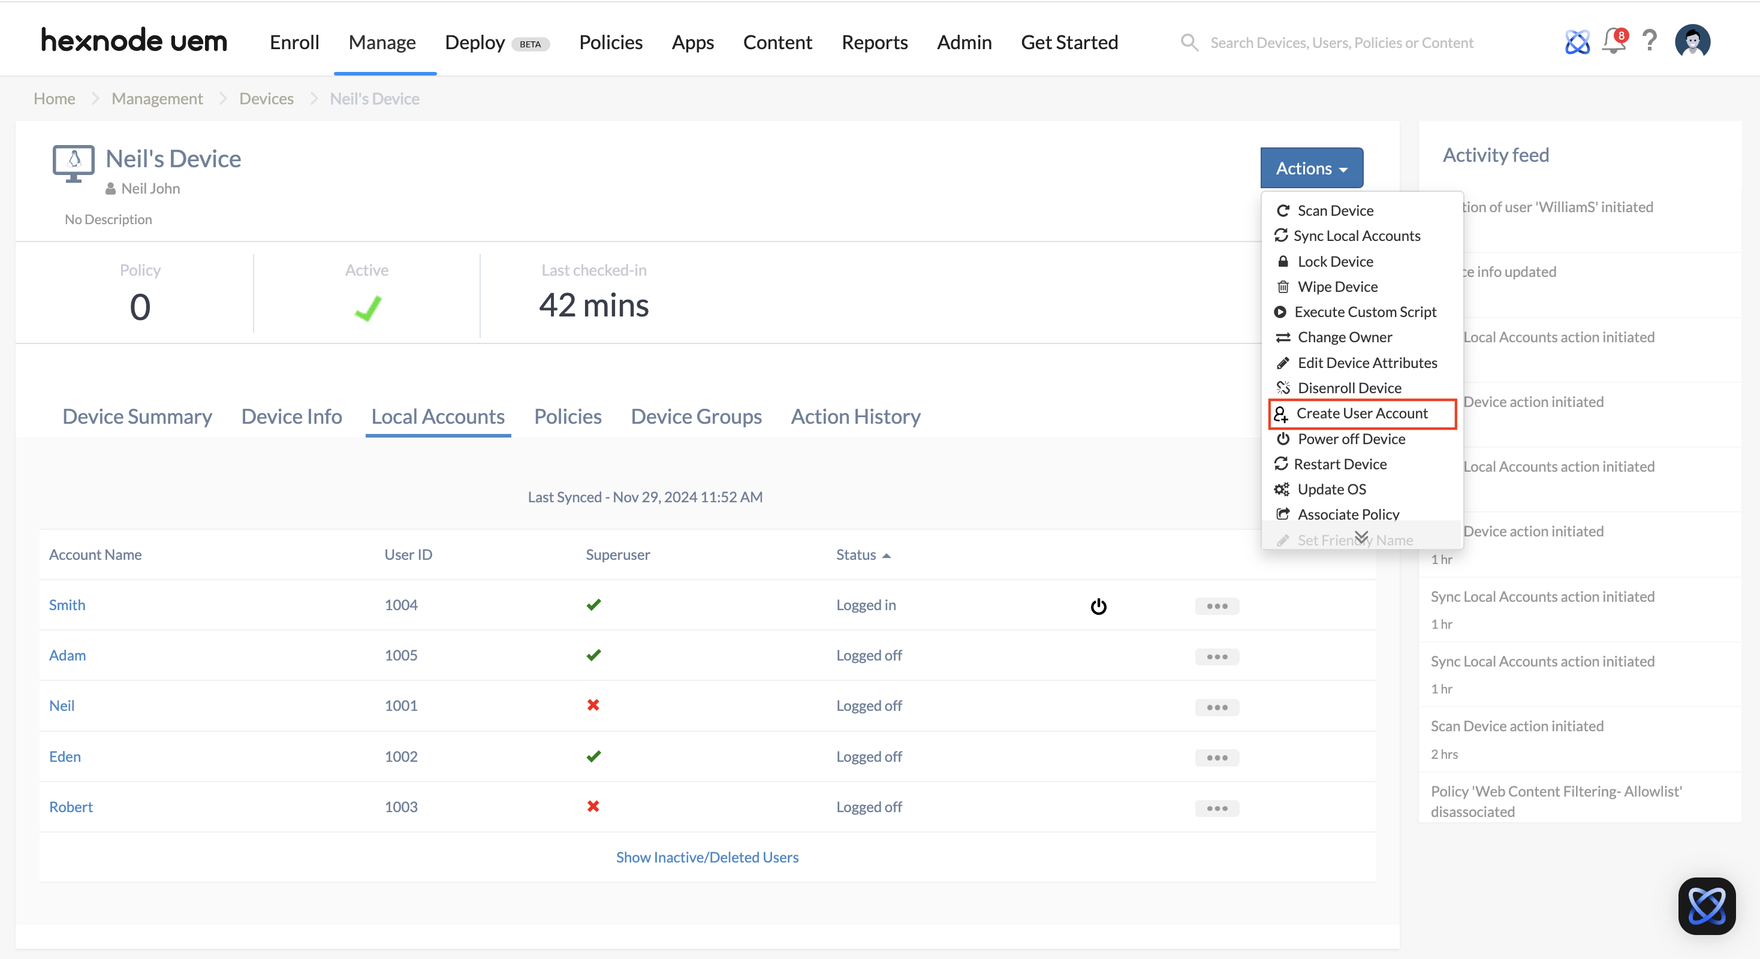1760x959 pixels.
Task: Click the search magnifier icon
Action: 1189,43
